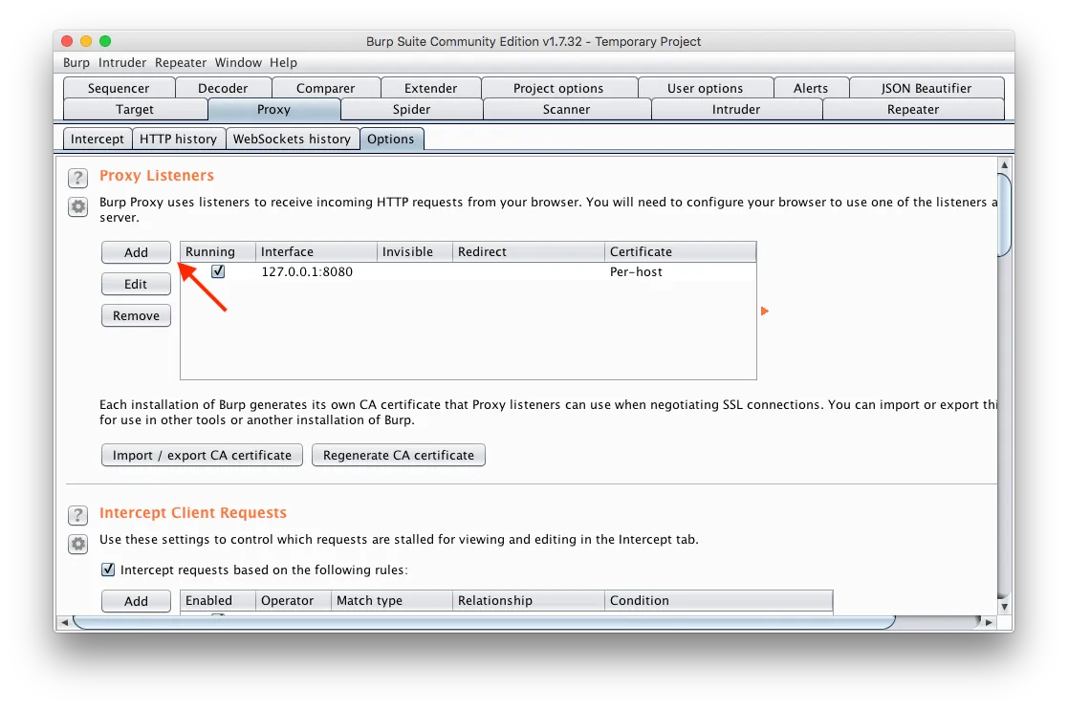The image size is (1068, 709).
Task: Open Intercept Client Requests gear icon
Action: coord(77,544)
